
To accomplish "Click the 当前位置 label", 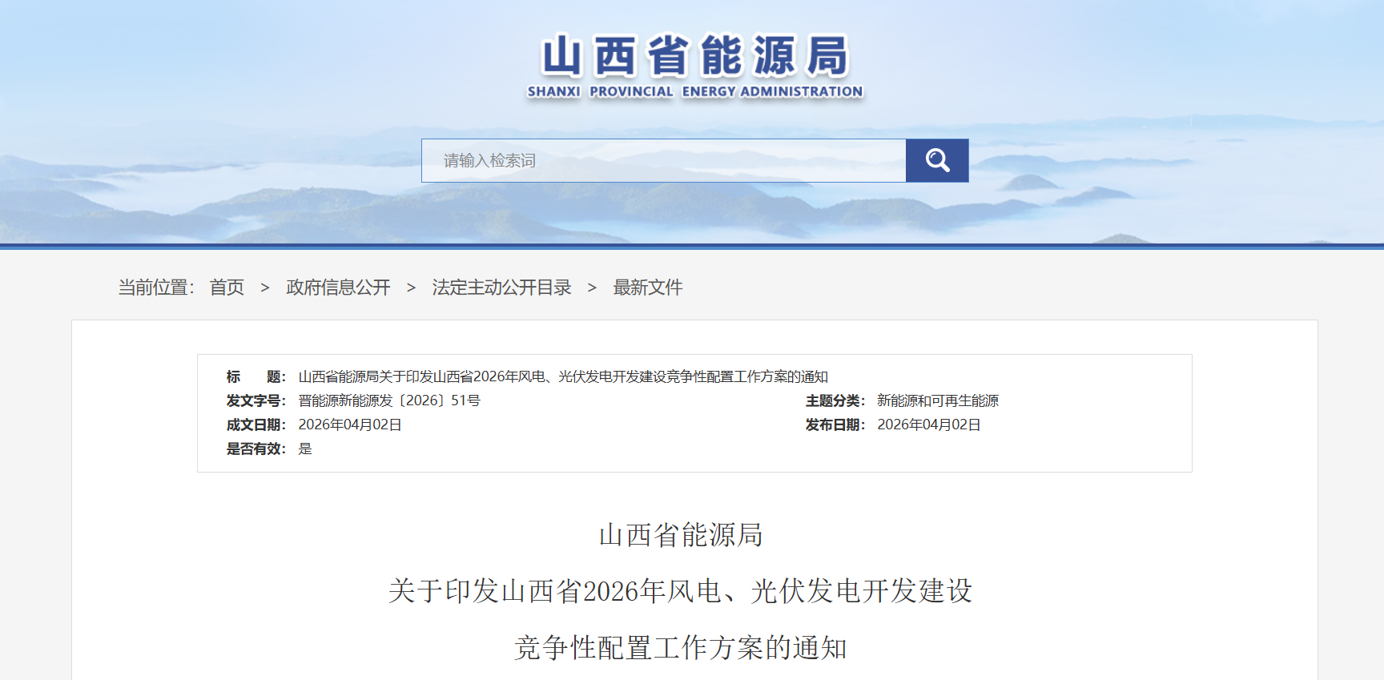I will tap(155, 288).
